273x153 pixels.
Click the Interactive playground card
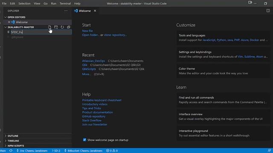[x=223, y=133]
